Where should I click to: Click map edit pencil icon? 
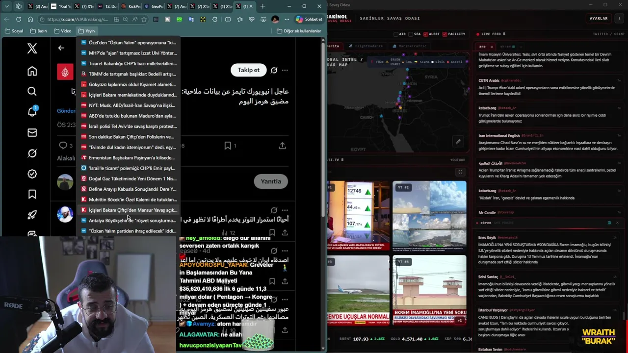[x=458, y=142]
